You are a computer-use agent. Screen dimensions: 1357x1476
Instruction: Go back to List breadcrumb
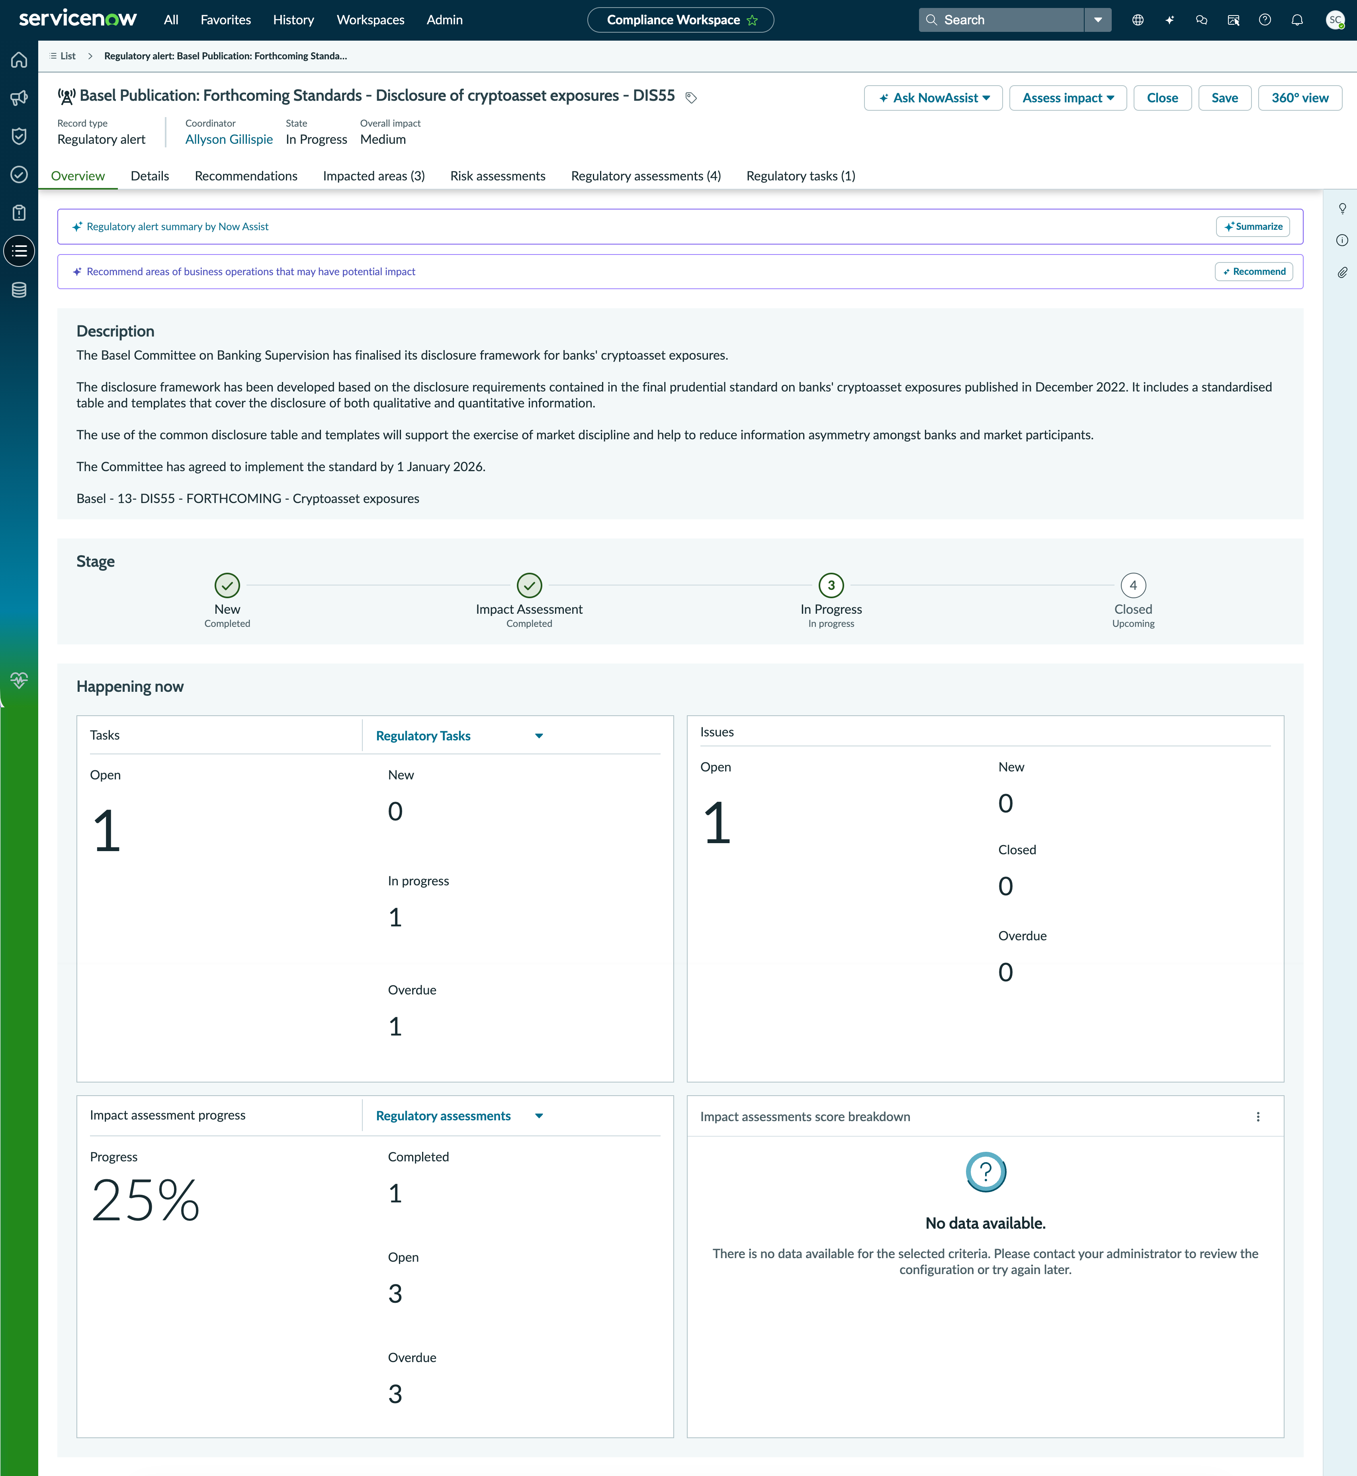pos(63,56)
